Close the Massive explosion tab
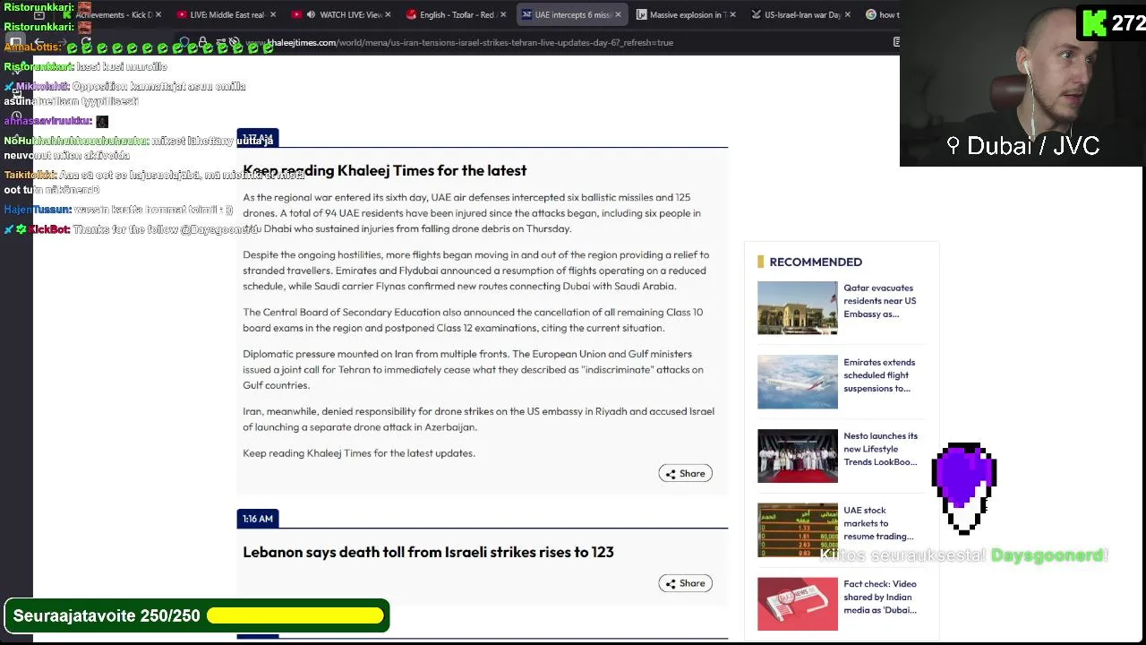Viewport: 1146px width, 645px height. [x=732, y=14]
